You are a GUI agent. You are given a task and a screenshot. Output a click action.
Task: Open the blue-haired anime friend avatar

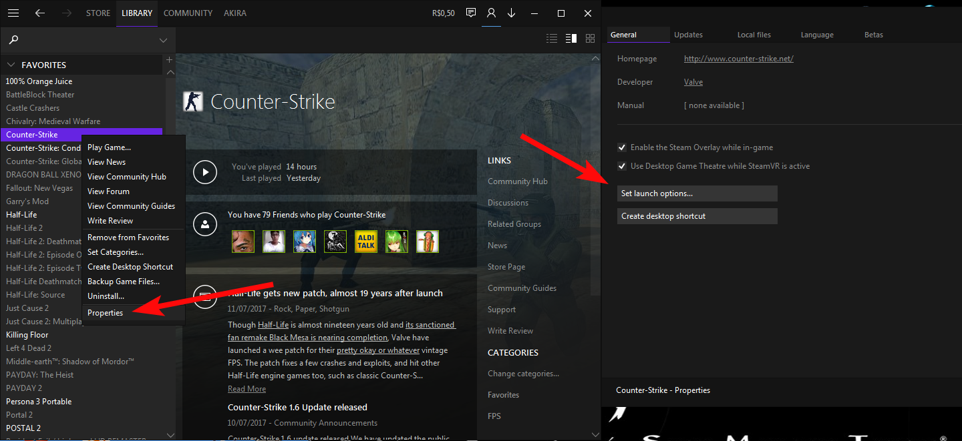pyautogui.click(x=305, y=241)
